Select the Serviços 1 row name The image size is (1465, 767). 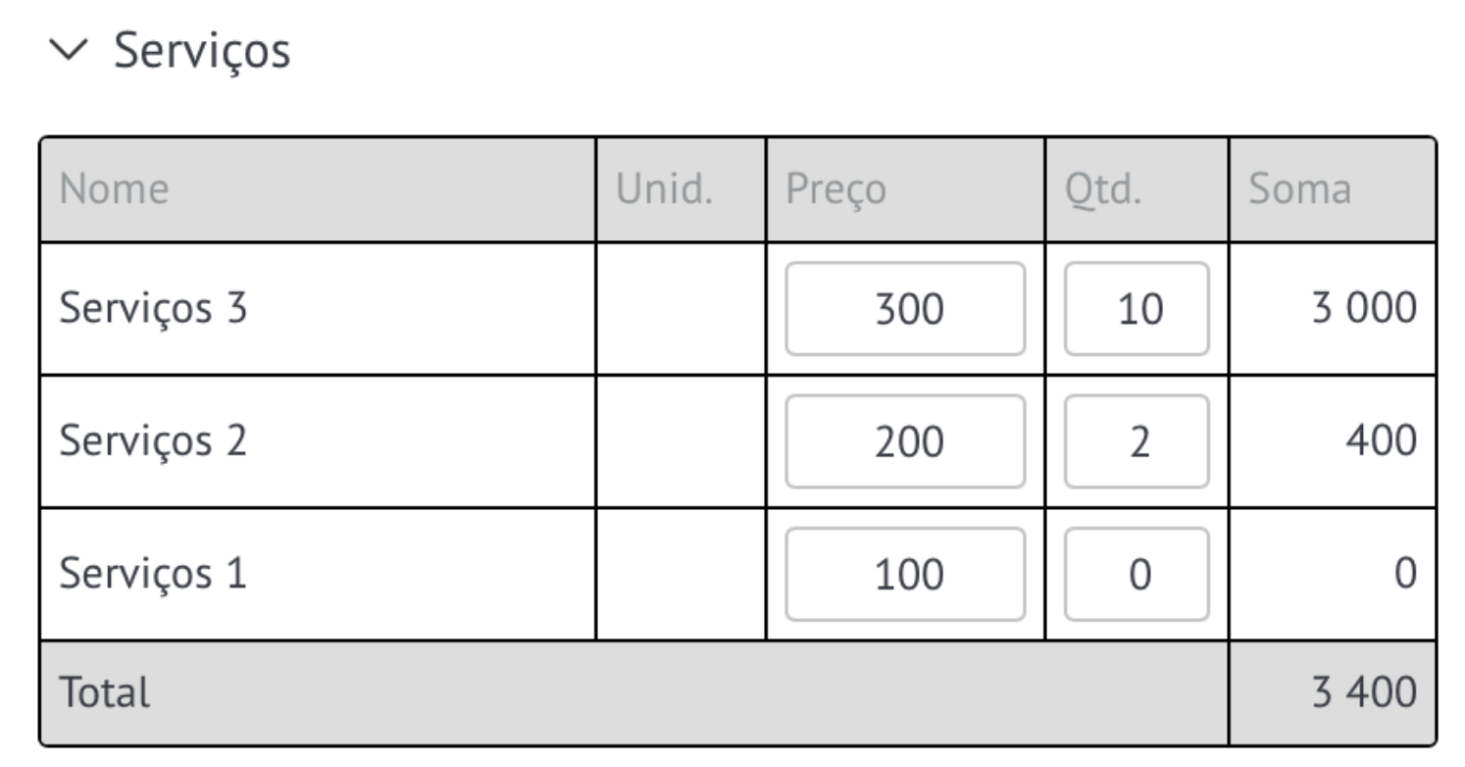coord(153,575)
